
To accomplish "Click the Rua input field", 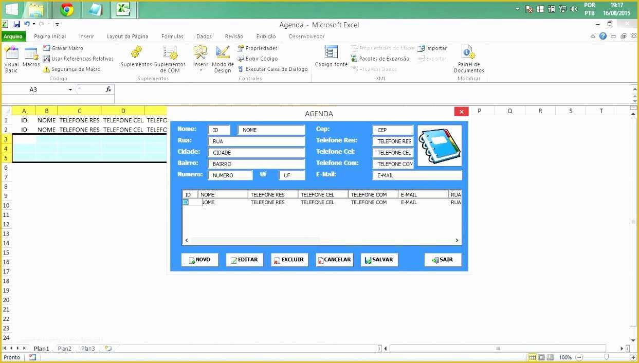I will [x=256, y=141].
